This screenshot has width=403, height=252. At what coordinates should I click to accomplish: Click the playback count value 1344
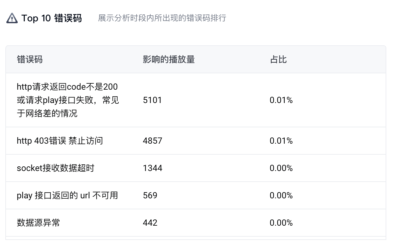[152, 168]
